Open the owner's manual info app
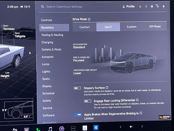The image size is (174, 131). tap(85, 128)
